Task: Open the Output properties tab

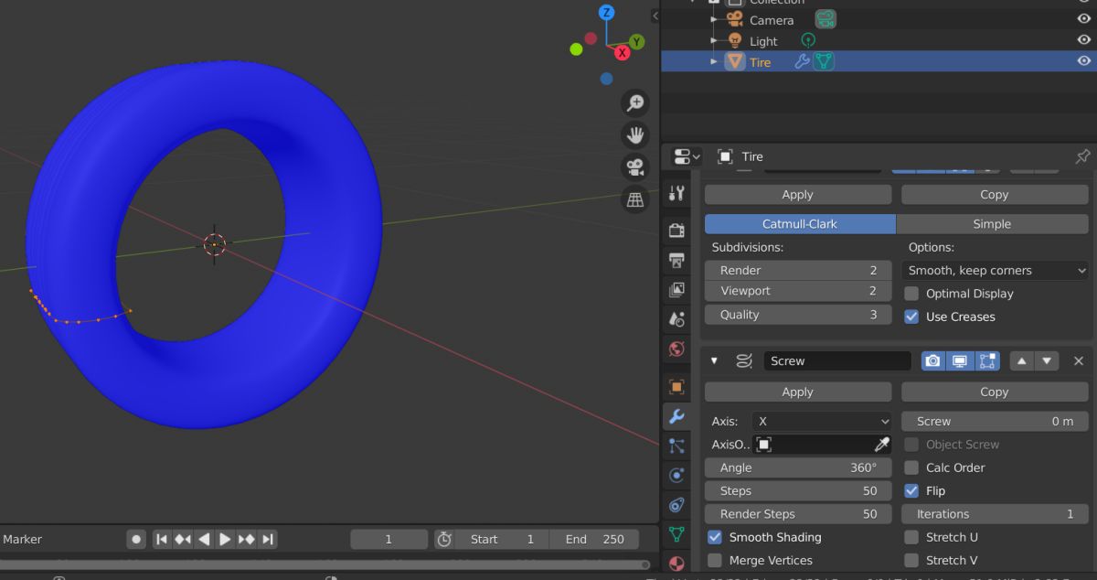Action: click(676, 261)
